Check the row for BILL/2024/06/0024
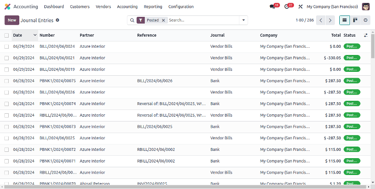 pyautogui.click(x=6, y=47)
